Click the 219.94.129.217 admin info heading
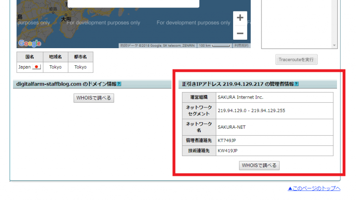 coord(238,84)
